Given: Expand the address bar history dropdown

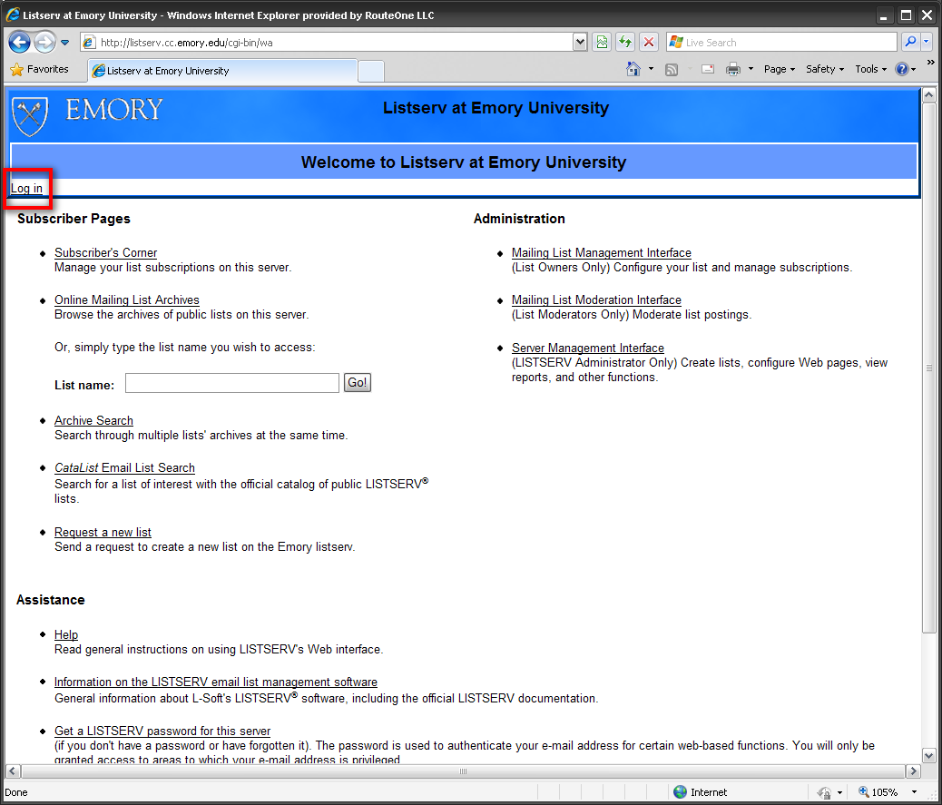Looking at the screenshot, I should tap(580, 42).
